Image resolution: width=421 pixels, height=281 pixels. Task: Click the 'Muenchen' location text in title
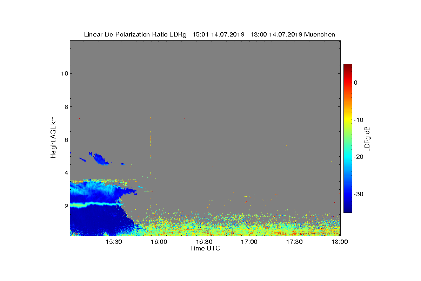point(319,34)
